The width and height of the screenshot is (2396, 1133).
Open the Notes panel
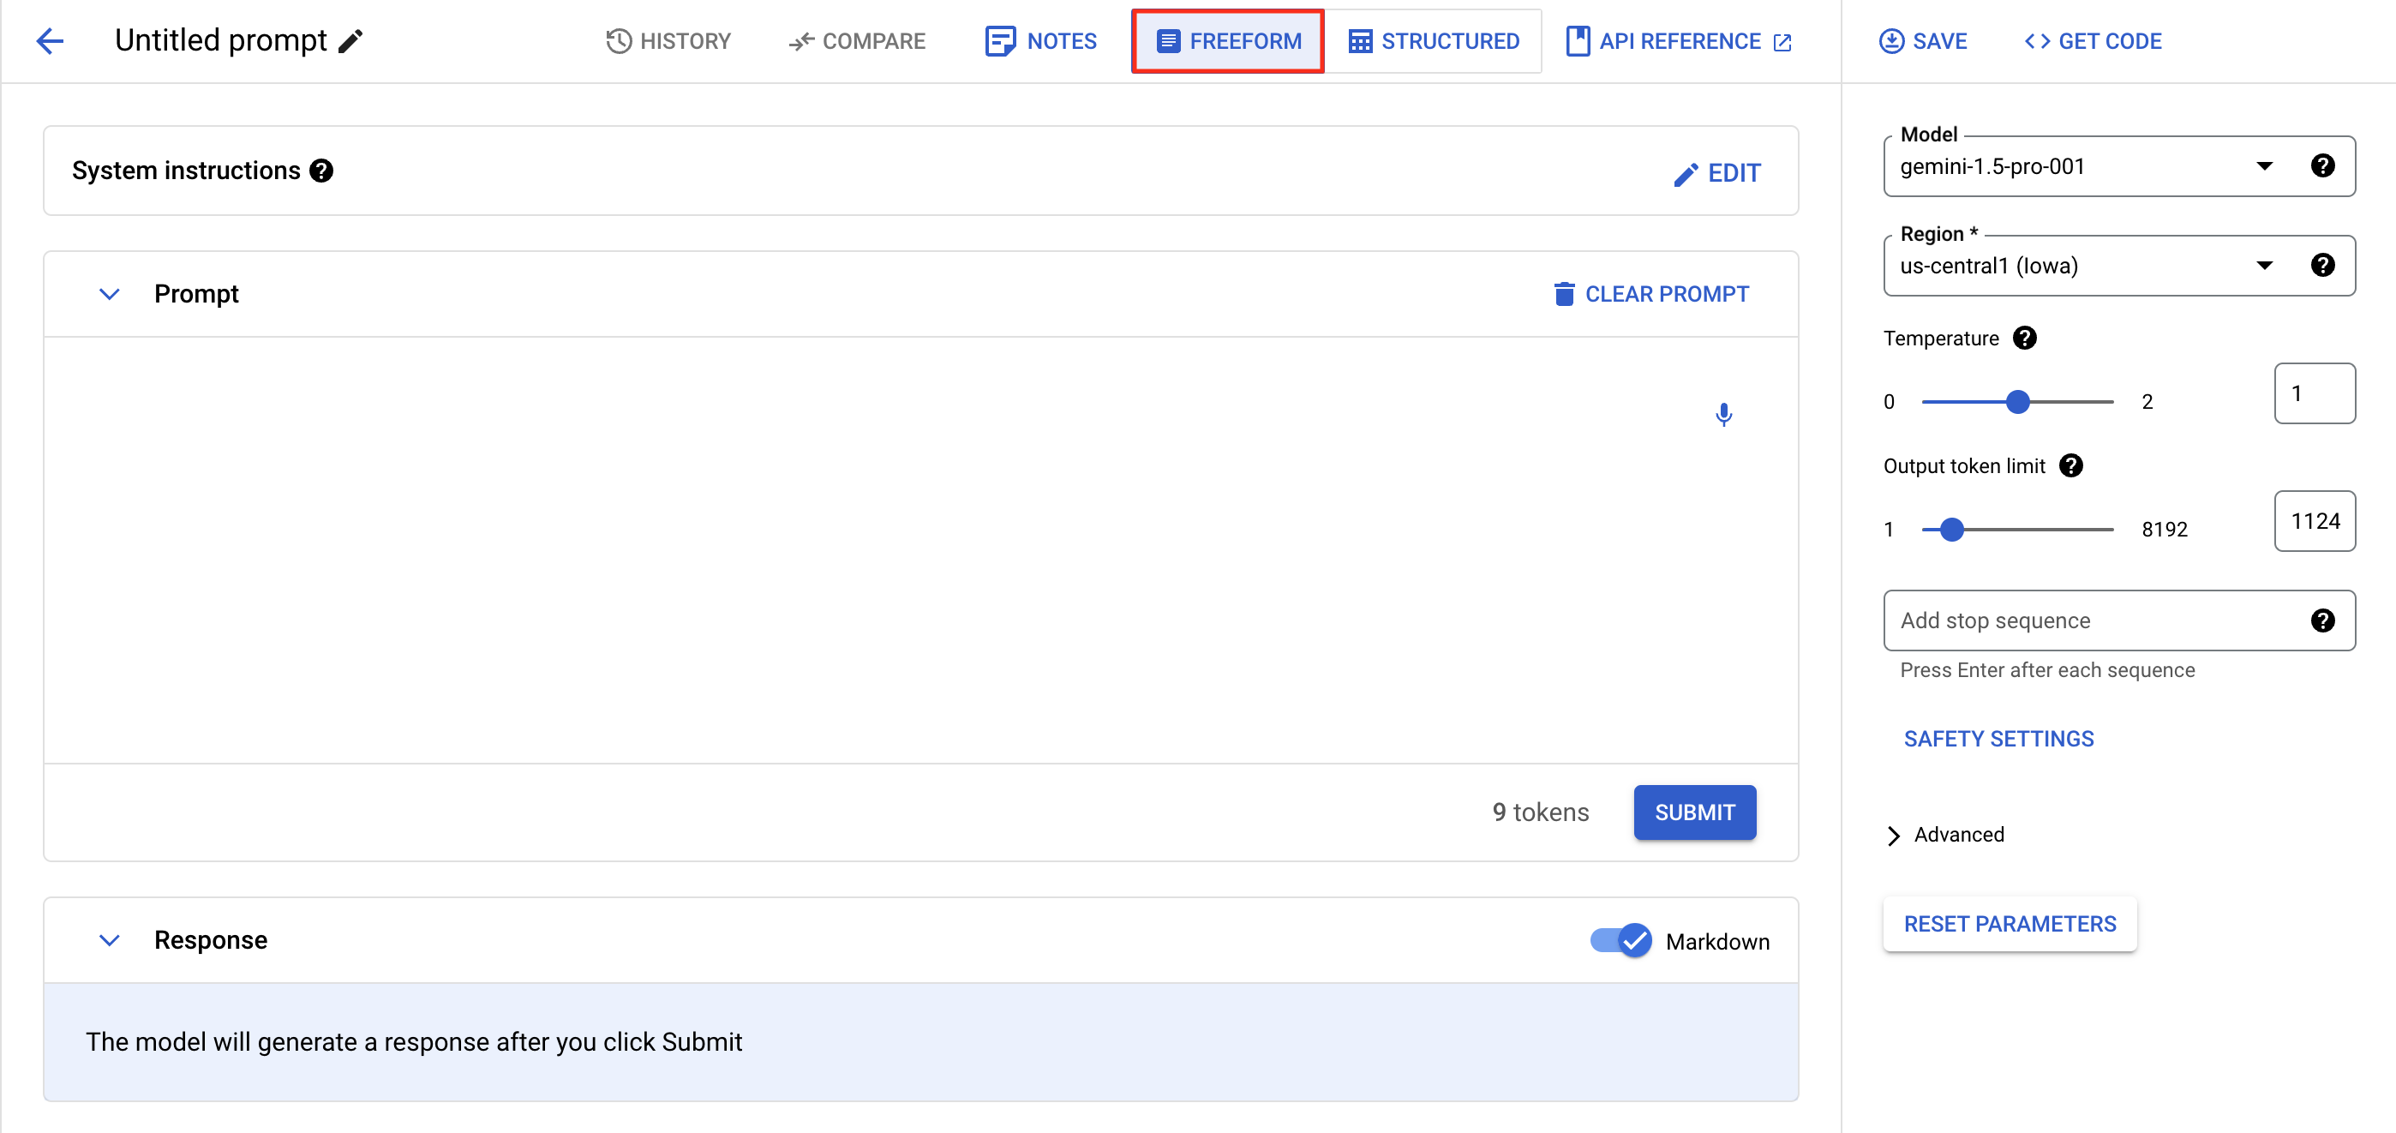[1041, 41]
